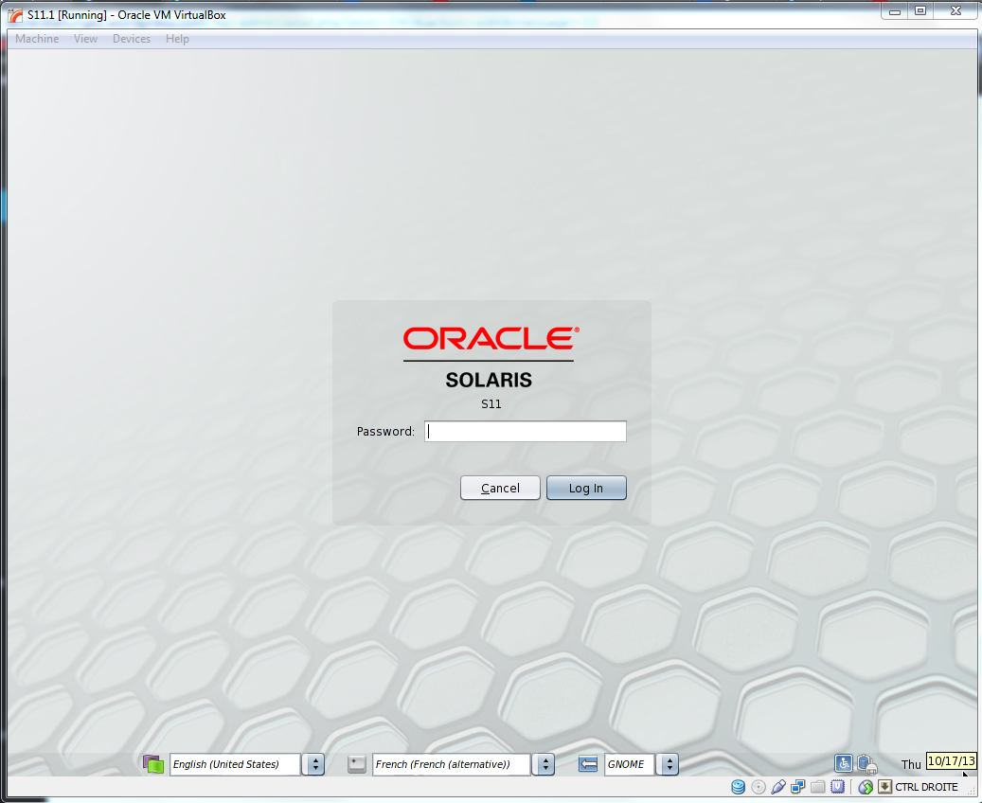
Task: Click the USB devices status icon
Action: pos(778,787)
